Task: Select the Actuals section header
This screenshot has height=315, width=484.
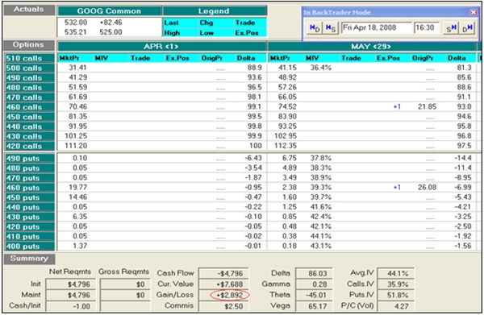Action: [29, 10]
